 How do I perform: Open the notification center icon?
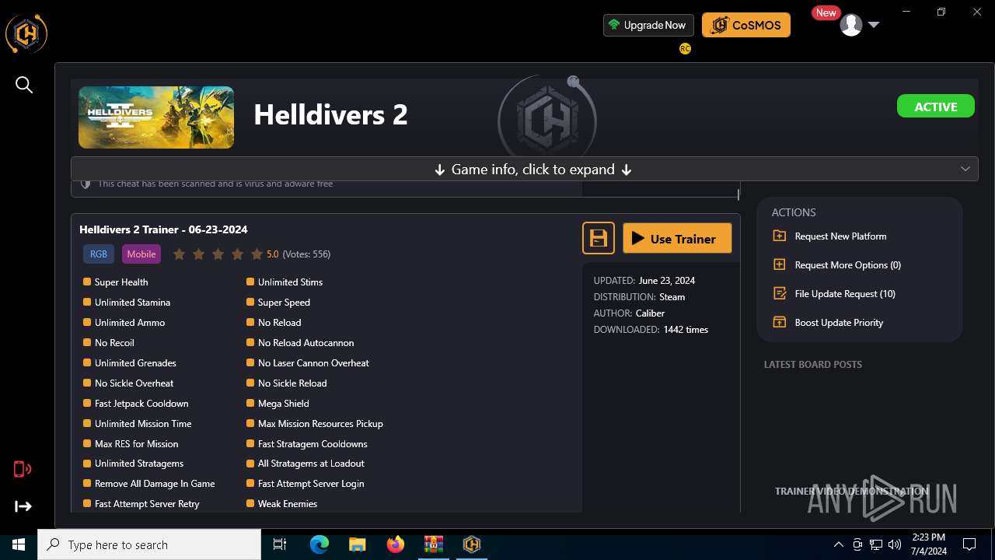pos(969,544)
